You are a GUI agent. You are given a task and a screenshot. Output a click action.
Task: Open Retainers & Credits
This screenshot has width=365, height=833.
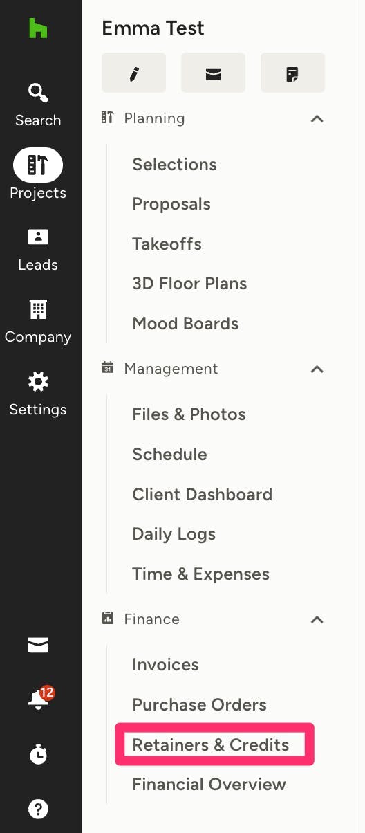(x=211, y=744)
